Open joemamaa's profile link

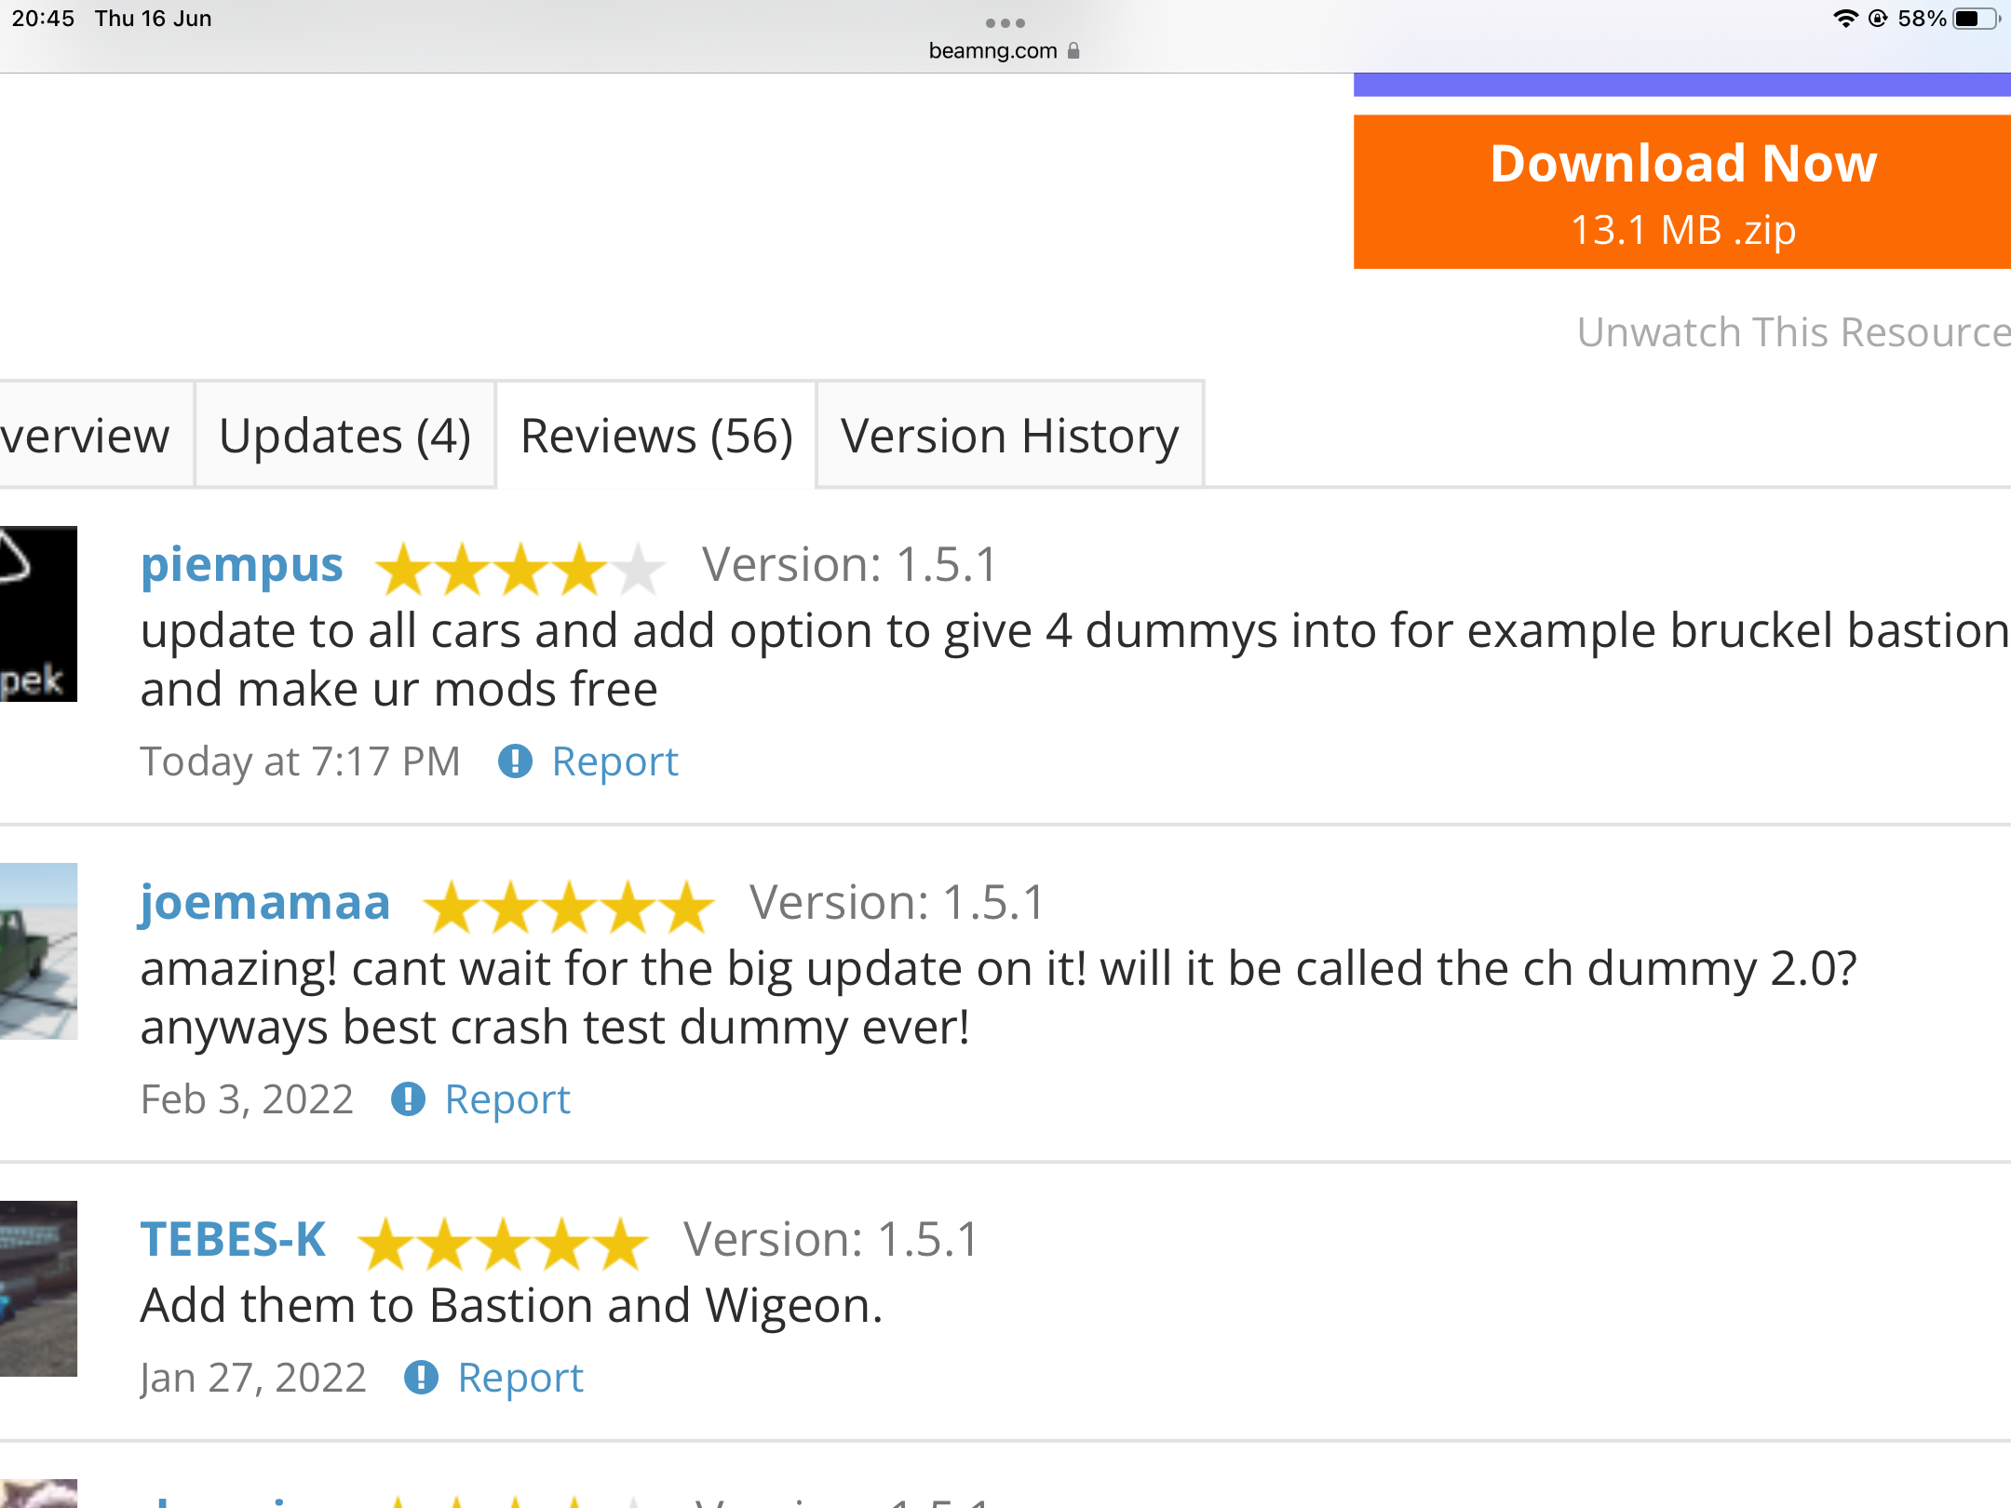click(265, 902)
